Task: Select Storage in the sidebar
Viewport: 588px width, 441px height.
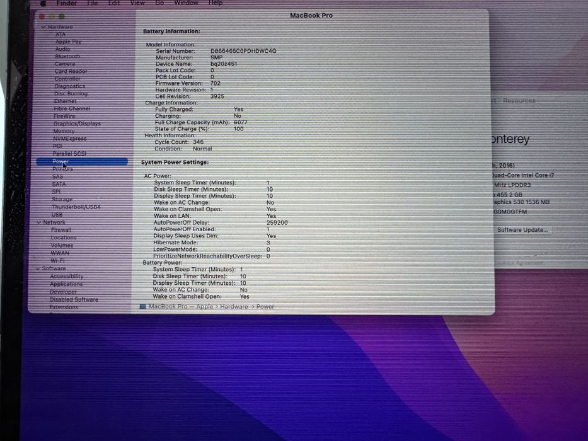Action: click(62, 200)
